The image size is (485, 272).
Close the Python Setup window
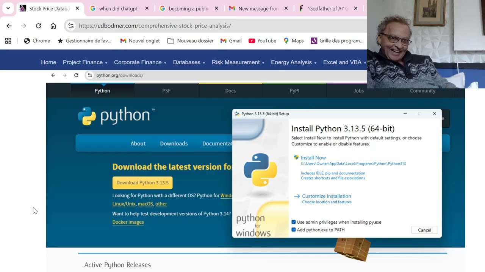[434, 114]
